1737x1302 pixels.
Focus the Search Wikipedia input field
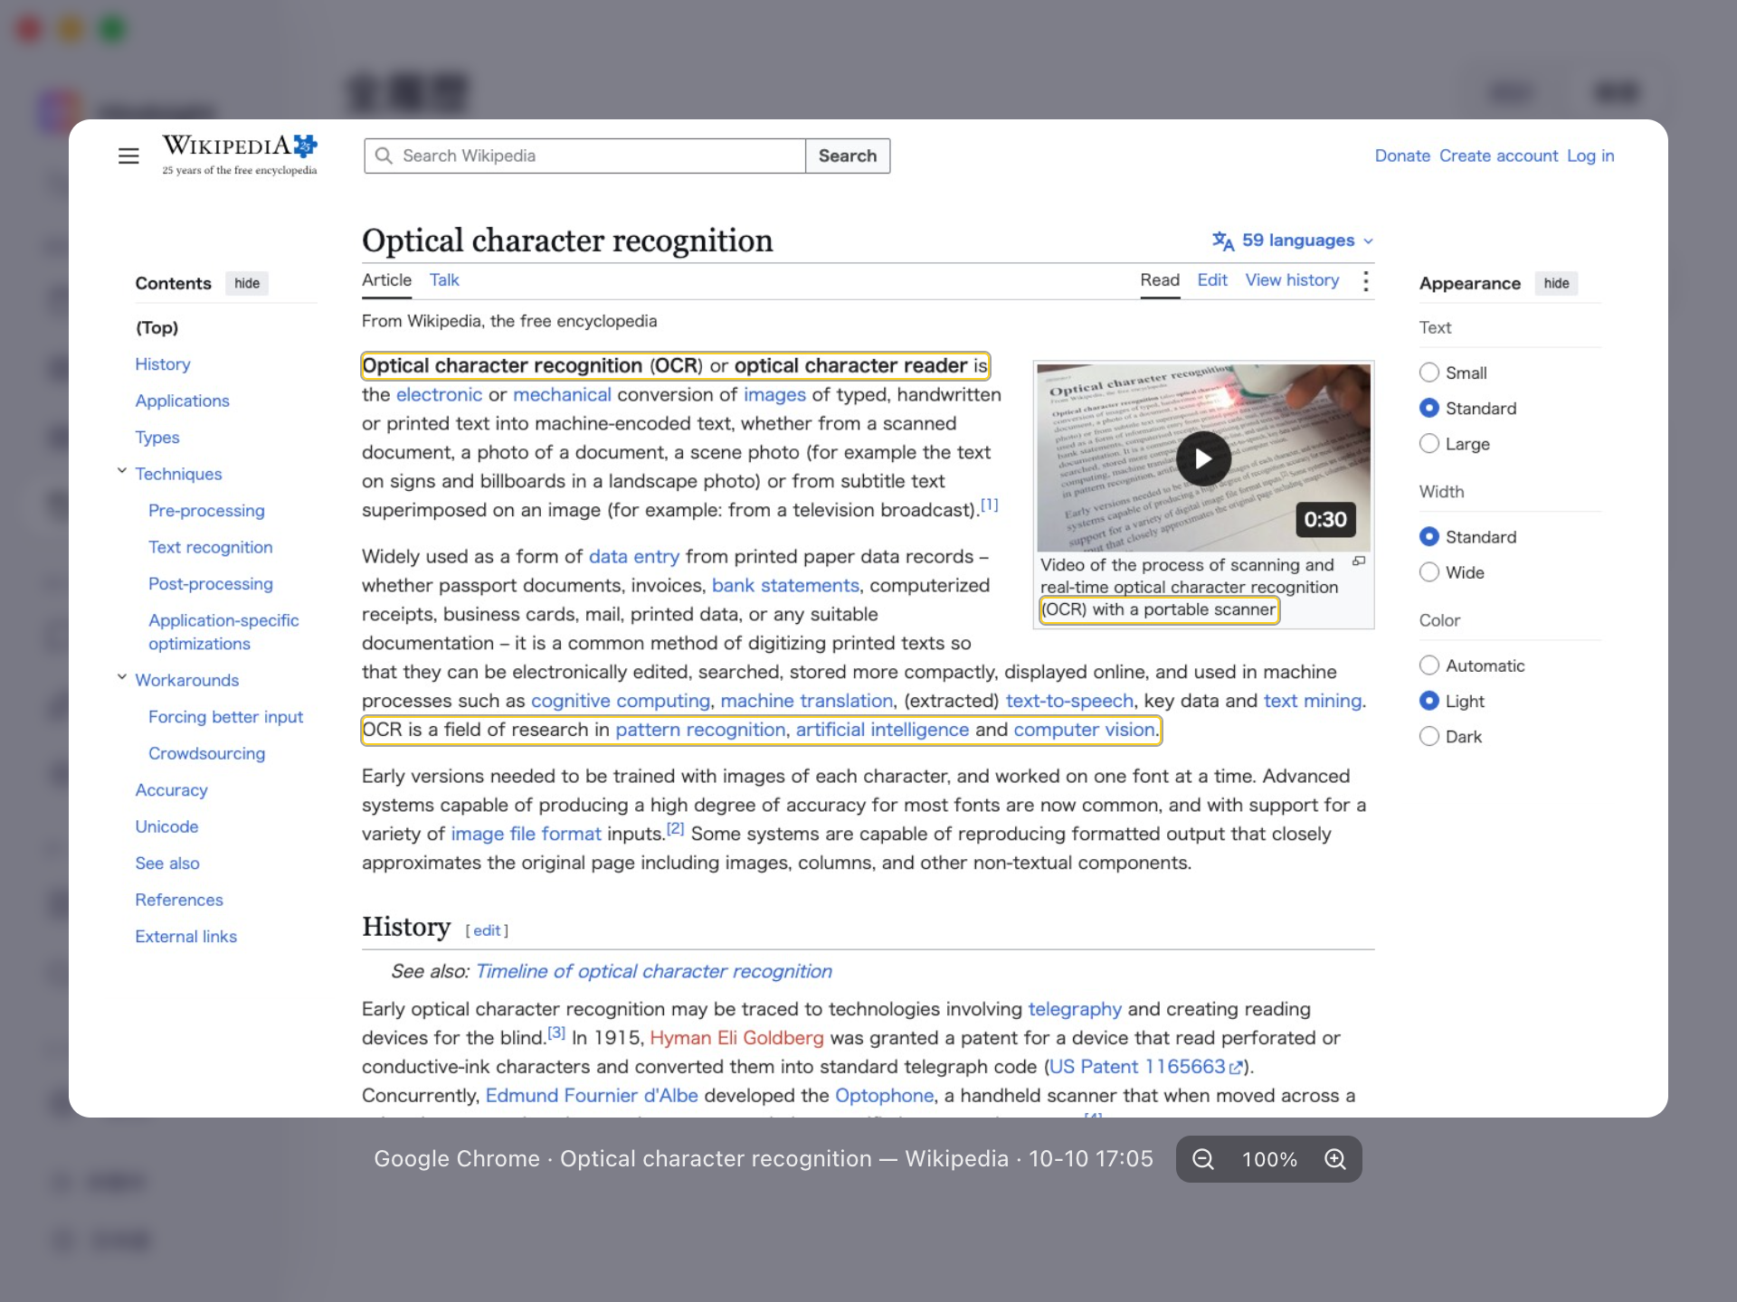coord(585,156)
